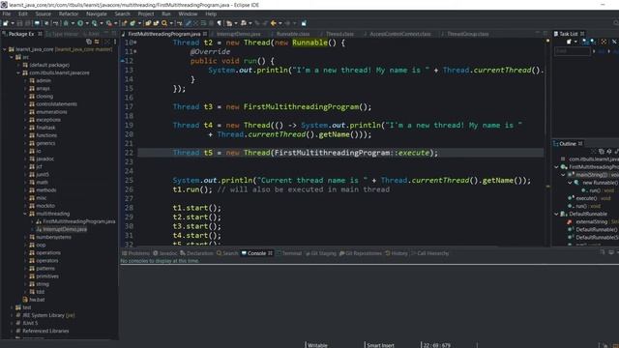Image resolution: width=619 pixels, height=348 pixels.
Task: Collapse the multithreading package node
Action: (25, 214)
